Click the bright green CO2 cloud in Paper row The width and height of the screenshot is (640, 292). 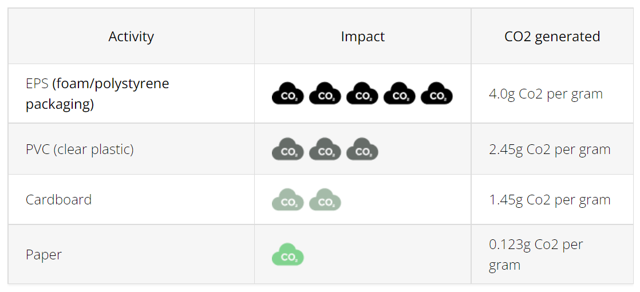click(x=288, y=254)
